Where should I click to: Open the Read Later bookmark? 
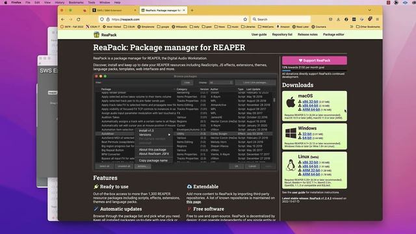[300, 27]
